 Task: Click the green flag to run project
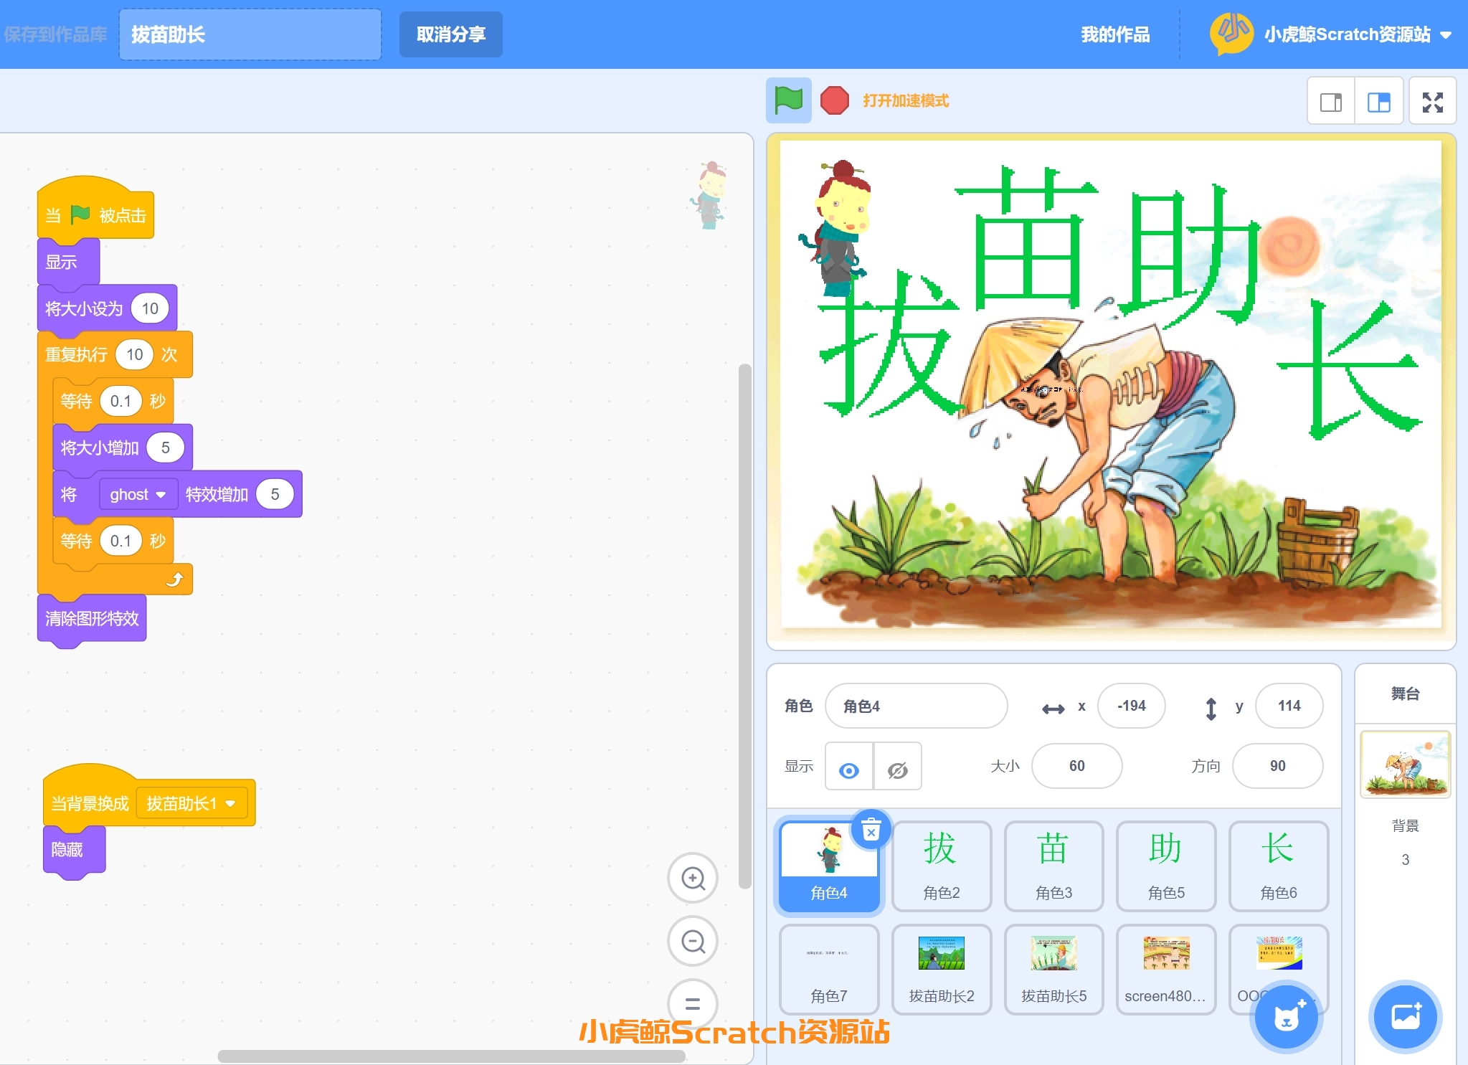point(788,100)
